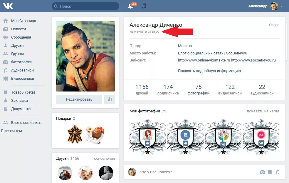Click the VK logo in header
Viewport: 289px width, 183px height.
pos(8,6)
